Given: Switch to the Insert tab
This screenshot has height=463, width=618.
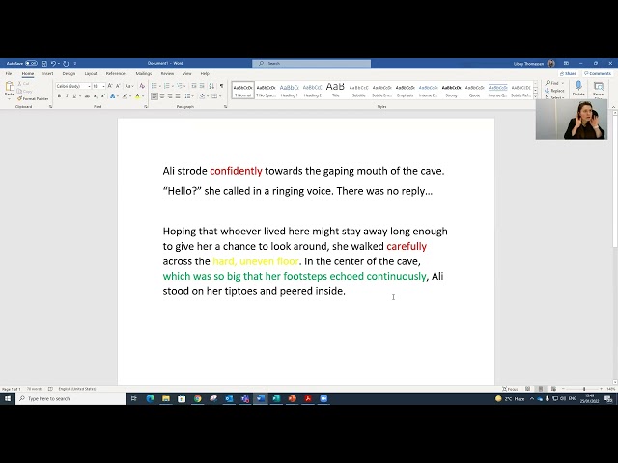Looking at the screenshot, I should tap(47, 73).
